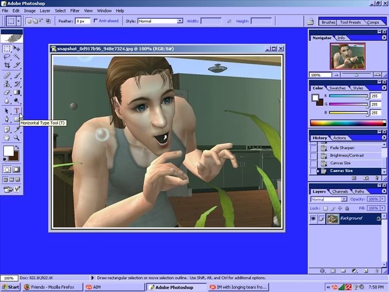The width and height of the screenshot is (389, 292).
Task: Open the Filter menu
Action: pyautogui.click(x=75, y=11)
